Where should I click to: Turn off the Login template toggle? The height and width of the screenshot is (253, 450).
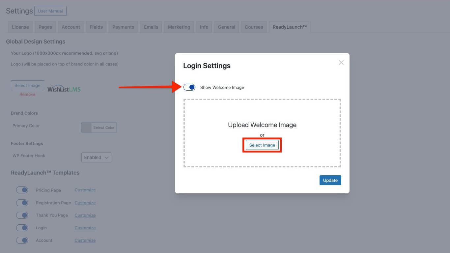[x=22, y=228]
